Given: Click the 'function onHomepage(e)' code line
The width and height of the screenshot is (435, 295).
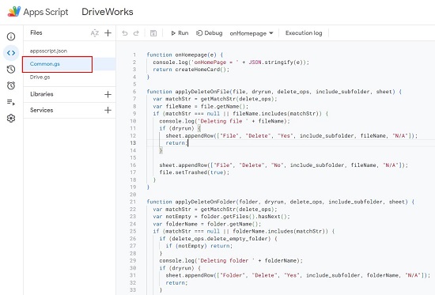Looking at the screenshot, I should point(185,55).
